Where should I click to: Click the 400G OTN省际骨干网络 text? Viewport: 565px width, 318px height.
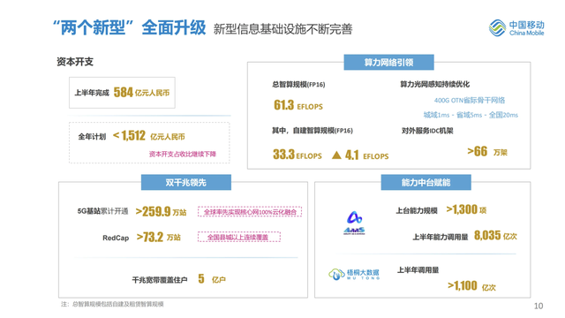[470, 100]
